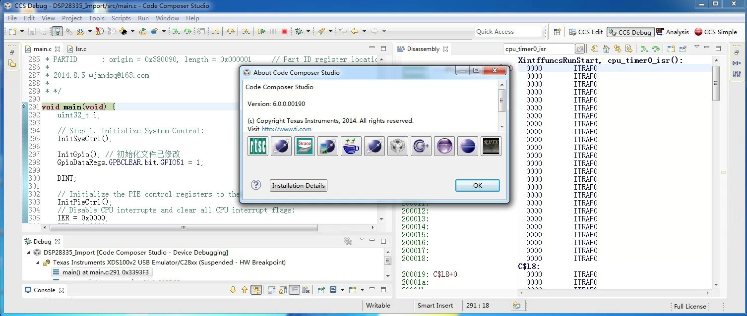Image resolution: width=747 pixels, height=316 pixels.
Task: Open the Back history dropdown arrow
Action: [364, 31]
